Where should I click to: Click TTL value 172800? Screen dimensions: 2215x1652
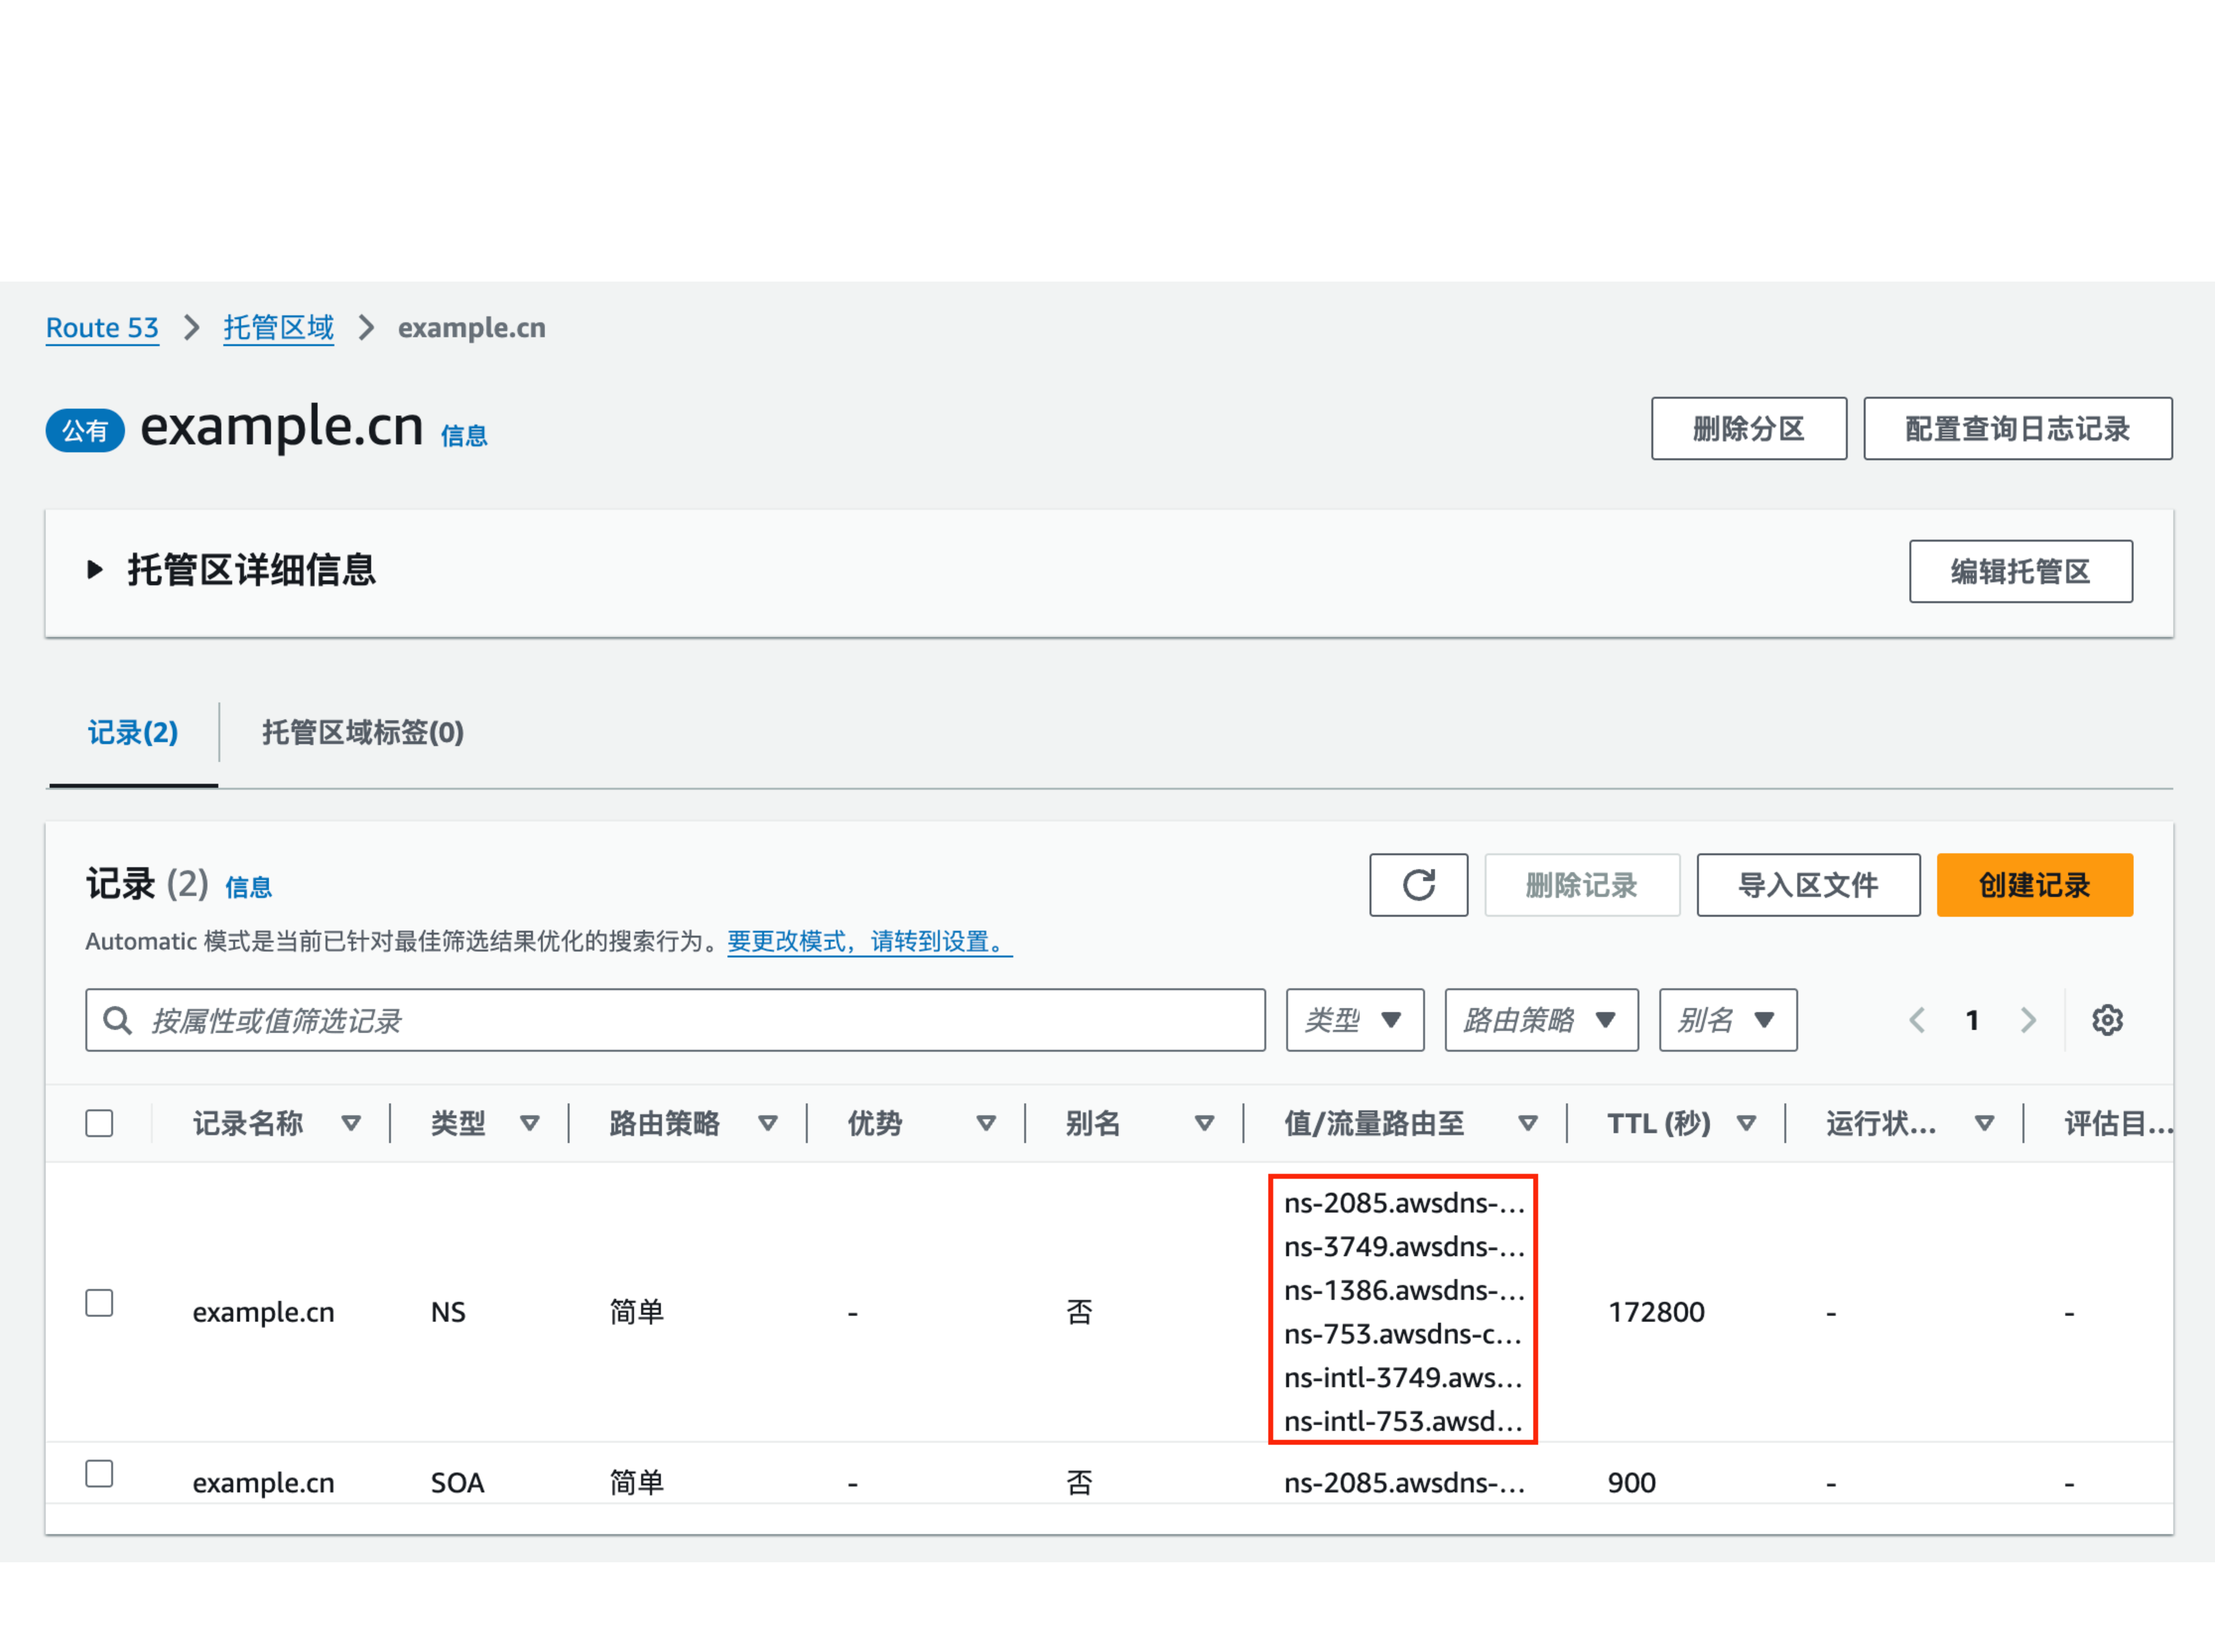click(1656, 1311)
